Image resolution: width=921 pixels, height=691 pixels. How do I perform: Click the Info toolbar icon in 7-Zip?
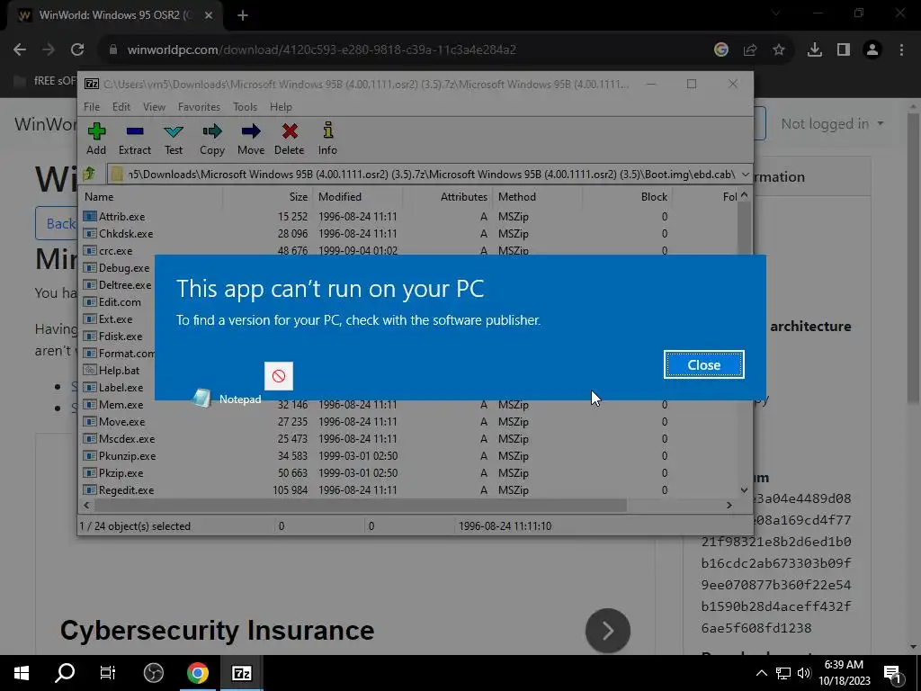pyautogui.click(x=327, y=139)
